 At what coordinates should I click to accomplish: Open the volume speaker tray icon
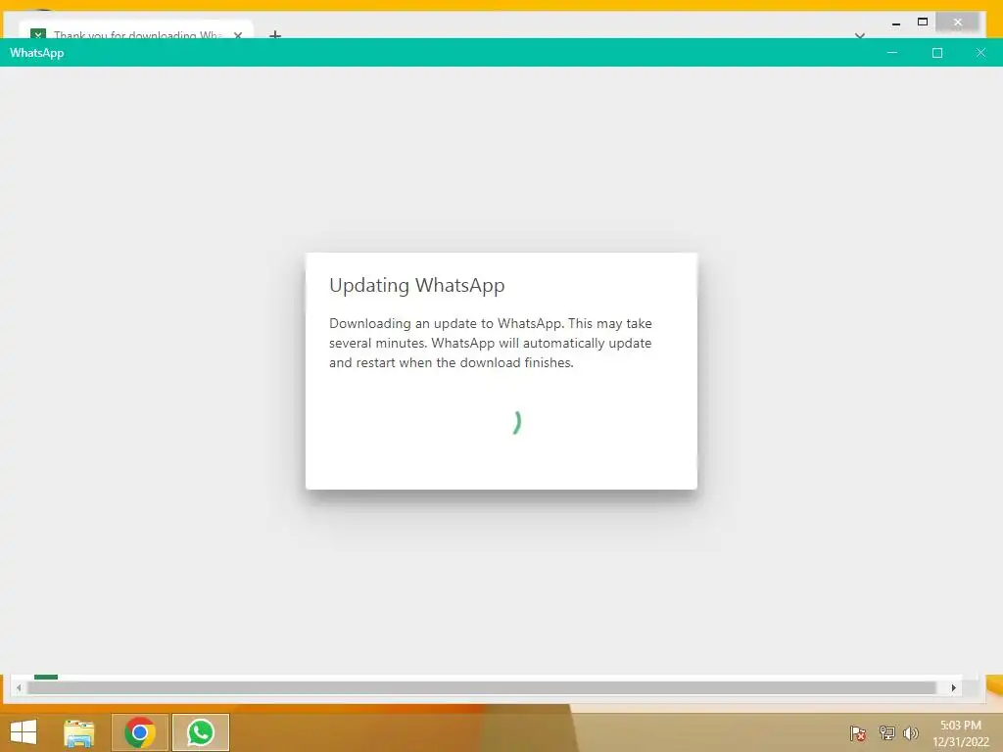click(x=910, y=732)
